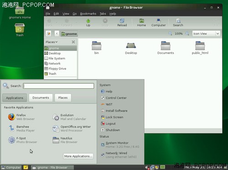Viewport: 228px width, 170px height.
Task: Open the Bookmarks menu
Action: tap(88, 14)
